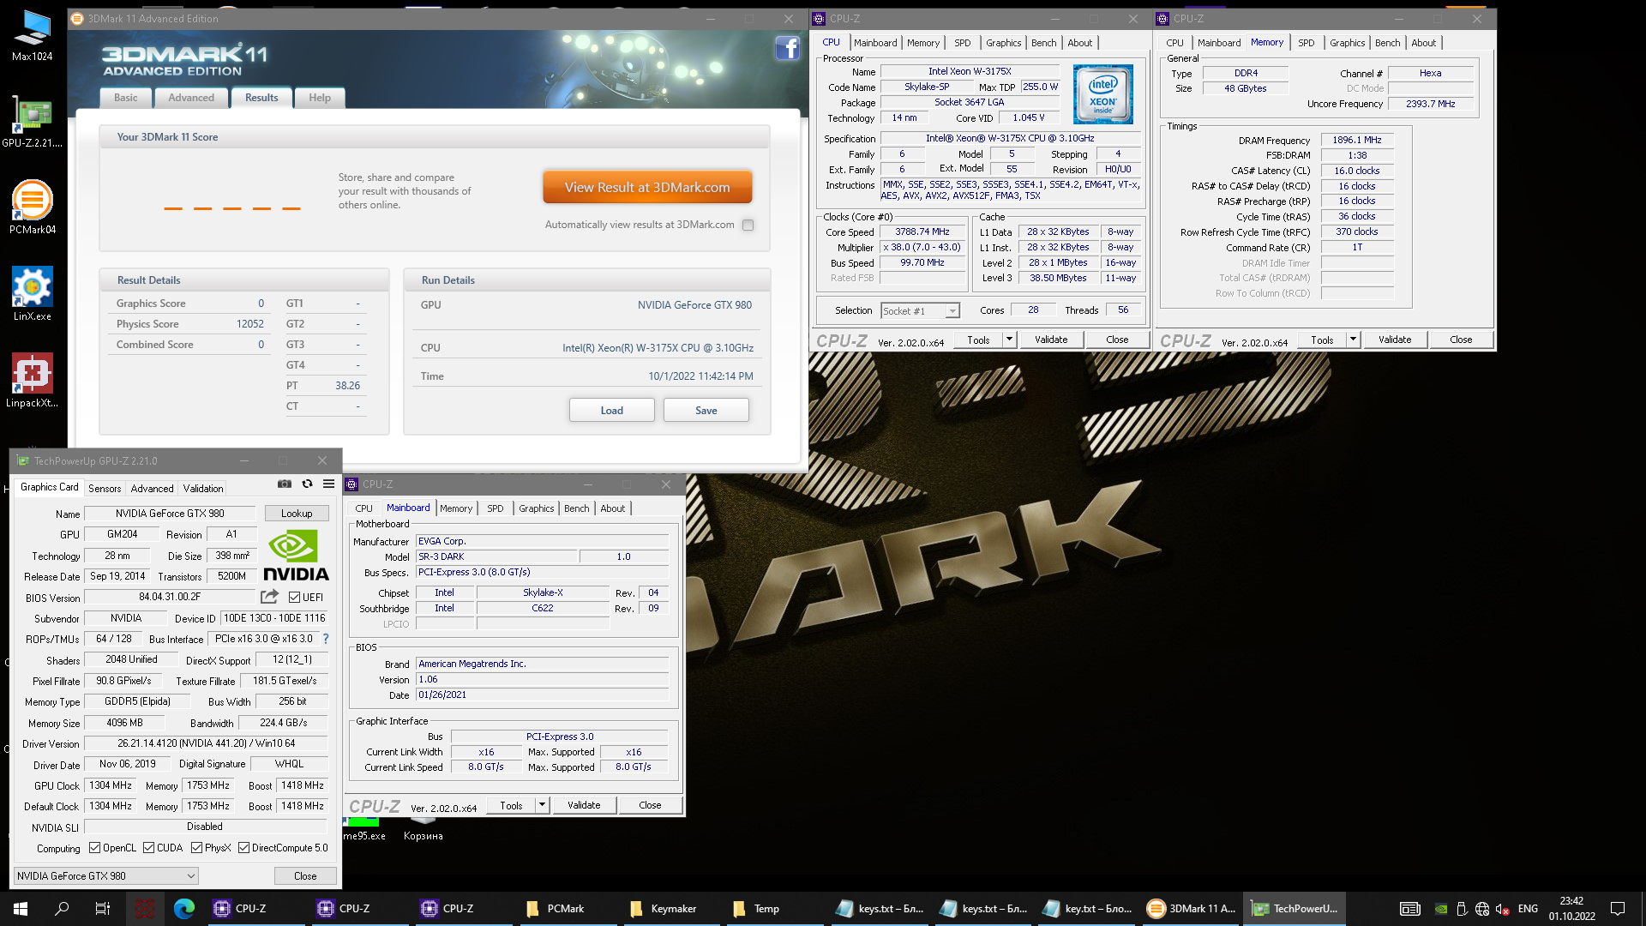Click the Bus Interface question mark in GPU-Z
1646x926 pixels.
[x=326, y=639]
